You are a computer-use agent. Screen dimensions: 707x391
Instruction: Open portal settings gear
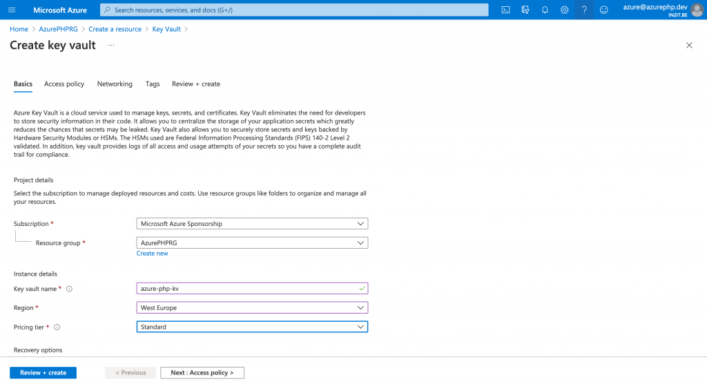click(565, 10)
